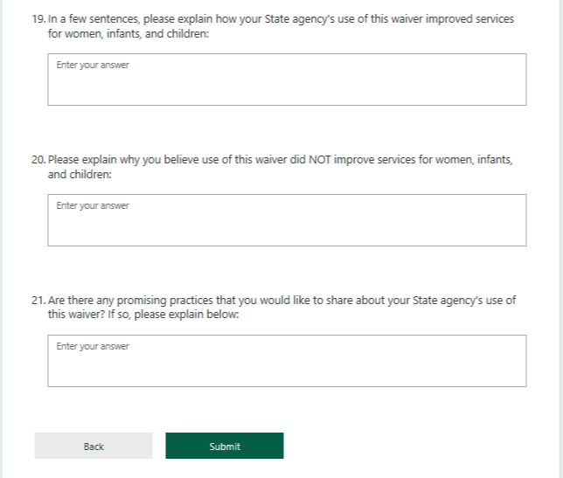Click the green Submit button
Screen dimensions: 563x478
click(224, 446)
